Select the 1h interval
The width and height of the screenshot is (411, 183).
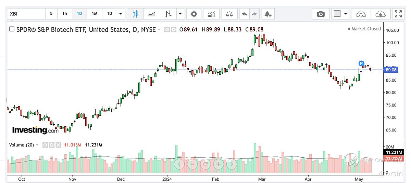[x=65, y=14]
